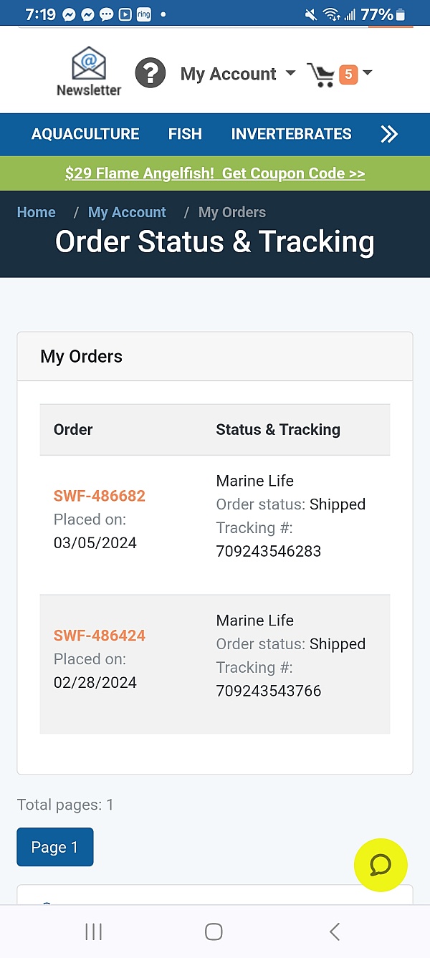
Task: Click the help question mark icon
Action: point(150,73)
